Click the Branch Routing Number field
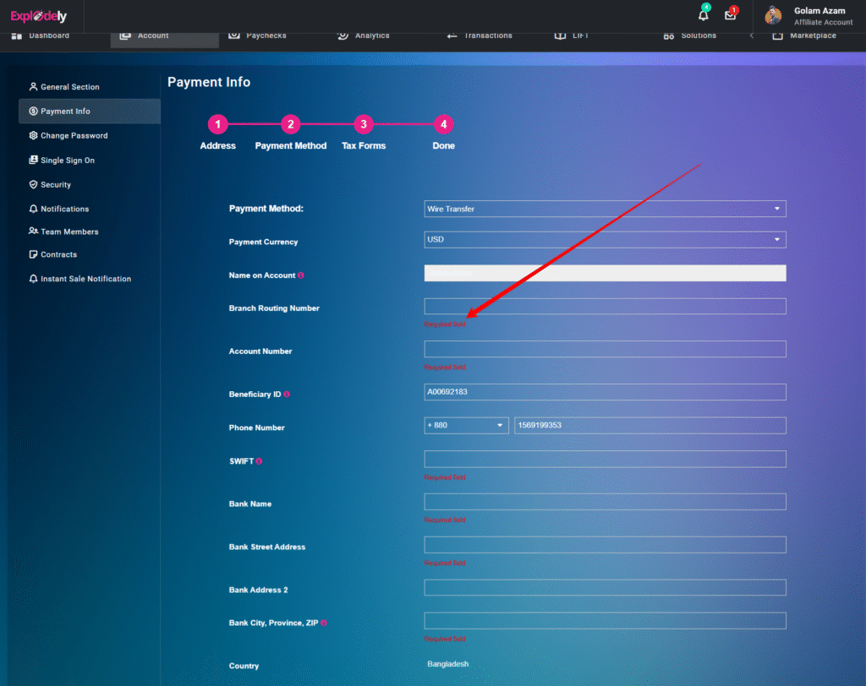Screen dimensions: 866x686 pos(605,307)
